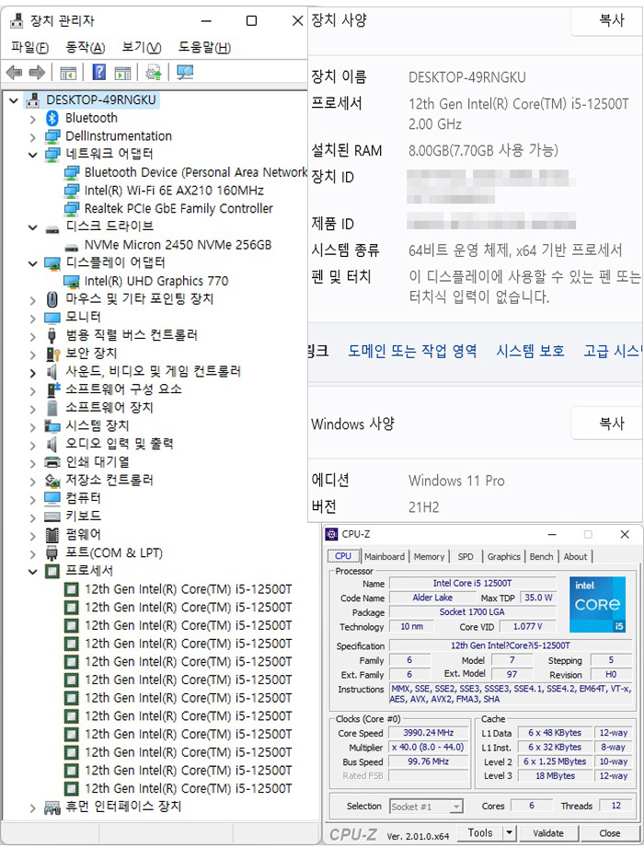Switch to the Memory tab in CPU-Z
This screenshot has height=848, width=644.
[x=429, y=556]
